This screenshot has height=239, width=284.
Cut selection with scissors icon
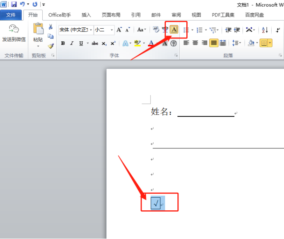[50, 27]
